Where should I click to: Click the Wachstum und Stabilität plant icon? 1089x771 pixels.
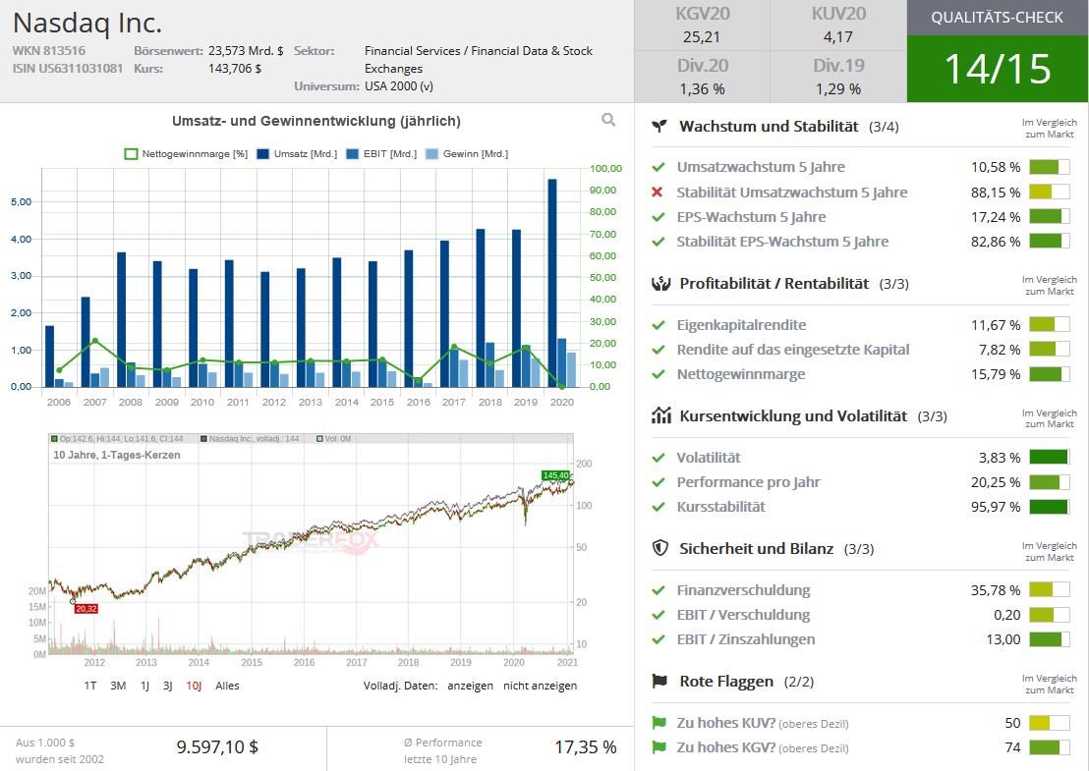click(x=659, y=127)
